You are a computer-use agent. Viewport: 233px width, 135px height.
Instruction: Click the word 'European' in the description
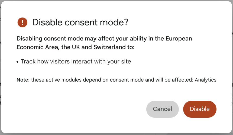179,39
